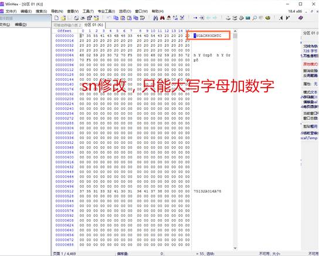Click the Modify Data (101/010) icon
Viewport: 319px width, 256px height.
coord(142,18)
